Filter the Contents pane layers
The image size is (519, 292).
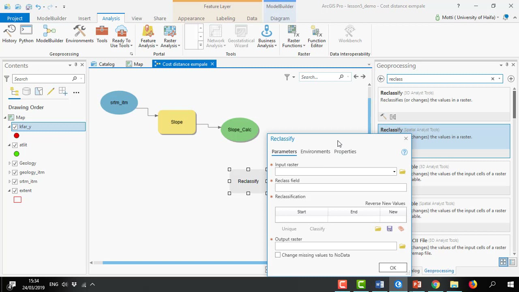click(6, 79)
